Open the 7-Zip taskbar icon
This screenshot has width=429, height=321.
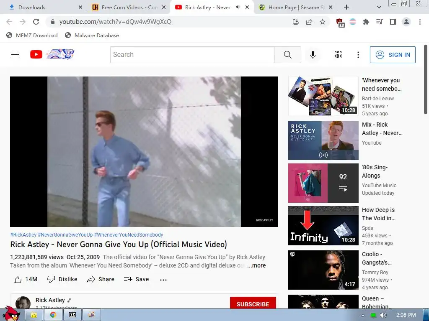pyautogui.click(x=72, y=315)
